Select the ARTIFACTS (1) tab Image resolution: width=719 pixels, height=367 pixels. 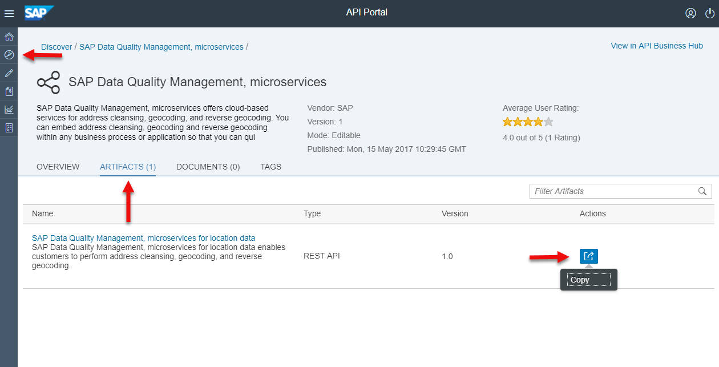click(128, 167)
